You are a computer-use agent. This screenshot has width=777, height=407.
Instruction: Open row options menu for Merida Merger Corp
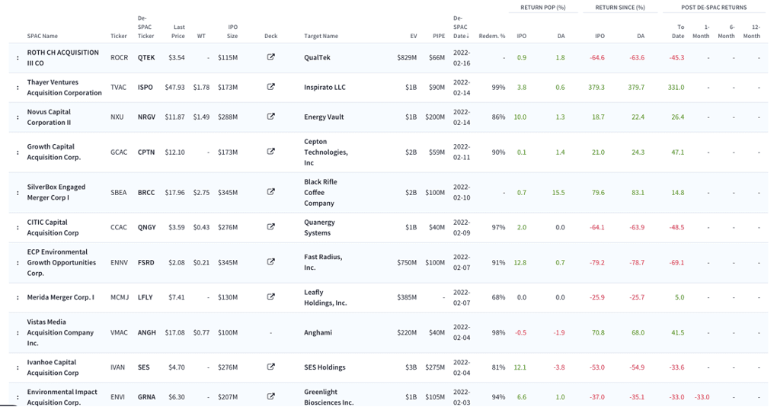tap(18, 297)
